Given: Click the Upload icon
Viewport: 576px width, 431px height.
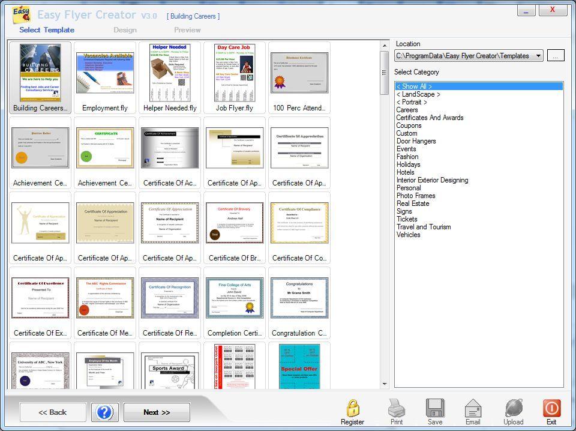Looking at the screenshot, I should point(514,410).
